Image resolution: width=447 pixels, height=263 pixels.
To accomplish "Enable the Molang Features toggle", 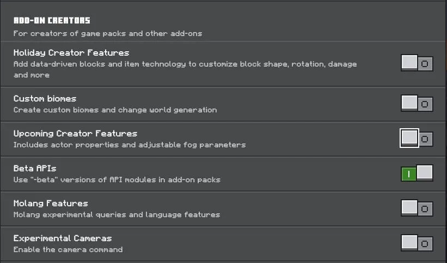I will point(417,208).
